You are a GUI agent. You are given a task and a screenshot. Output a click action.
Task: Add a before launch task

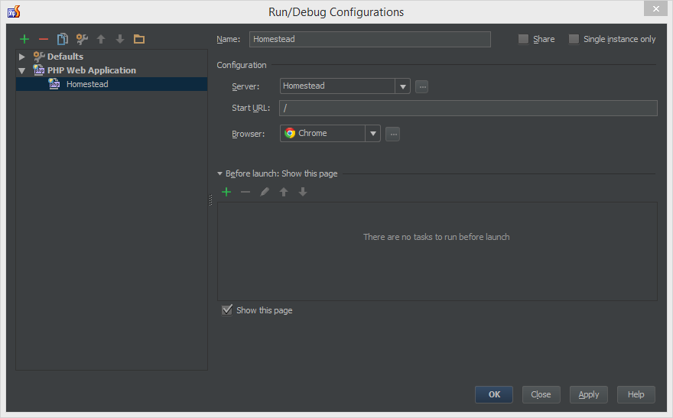click(x=226, y=192)
